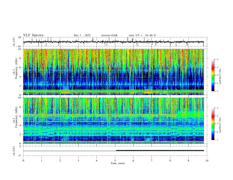
Task: Click the time axis tick label "9"
Action: [x=188, y=161]
